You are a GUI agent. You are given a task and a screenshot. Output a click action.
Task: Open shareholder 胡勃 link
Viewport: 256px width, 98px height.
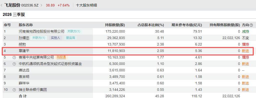pos(22,44)
